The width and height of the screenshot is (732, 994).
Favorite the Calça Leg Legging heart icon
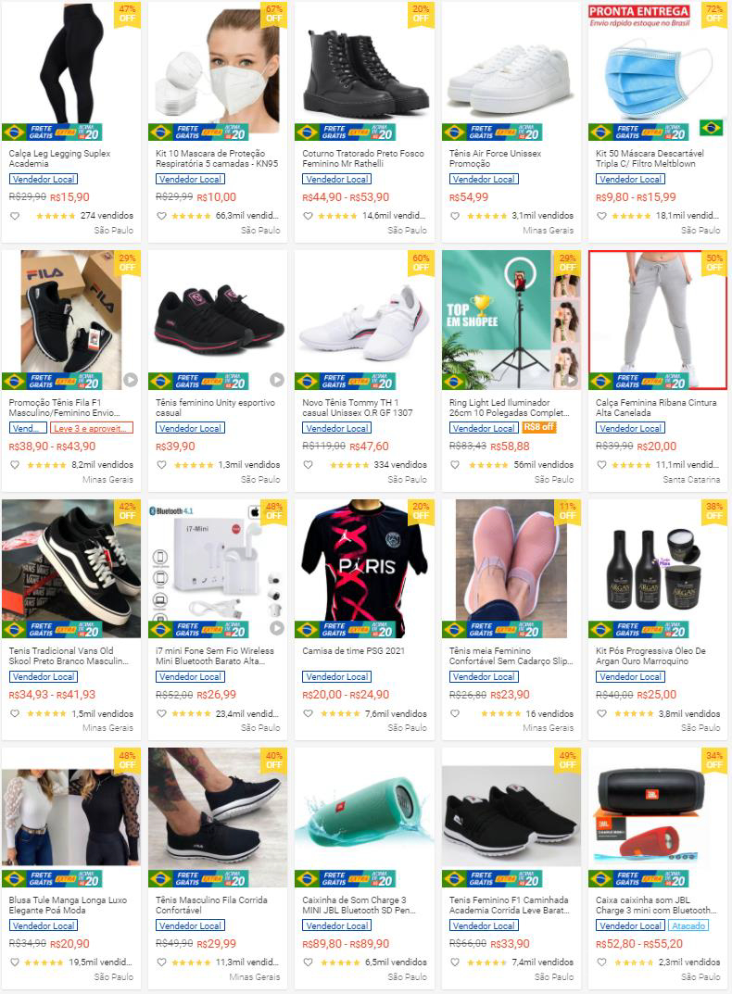15,216
